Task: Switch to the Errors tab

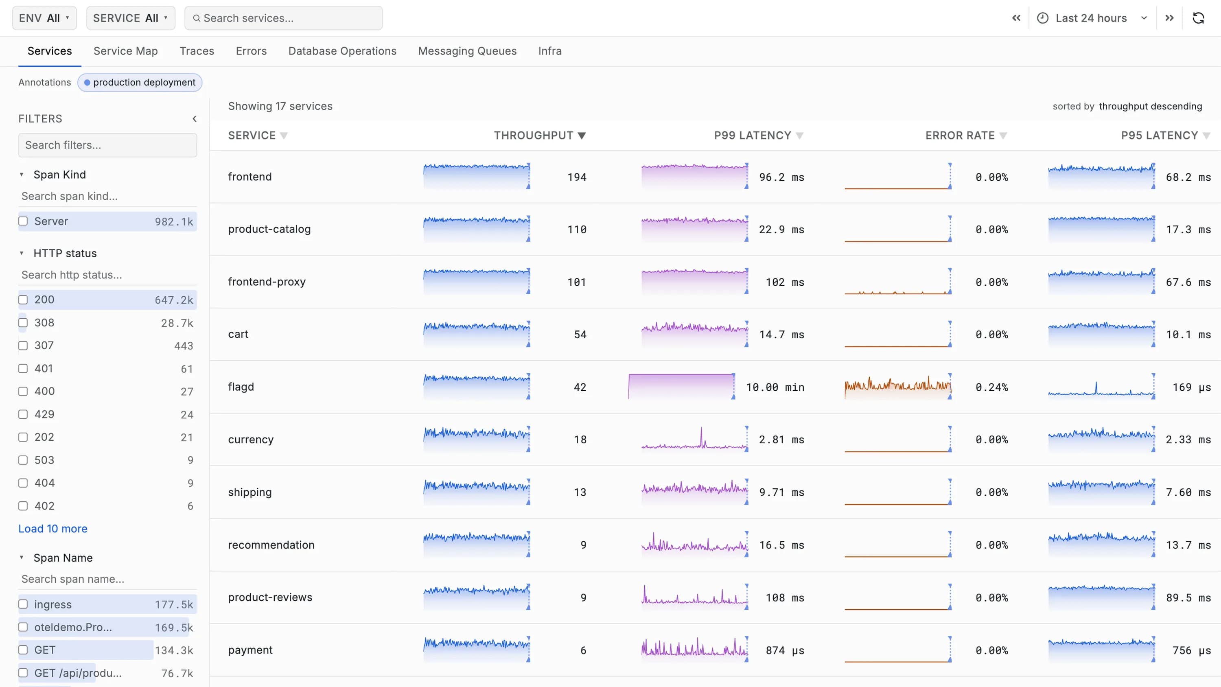Action: [x=251, y=51]
